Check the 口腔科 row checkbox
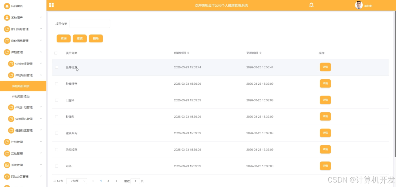The image size is (396, 187). coord(57,100)
